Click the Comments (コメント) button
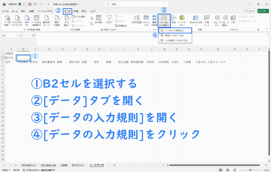271x172 pixels. click(x=250, y=11)
